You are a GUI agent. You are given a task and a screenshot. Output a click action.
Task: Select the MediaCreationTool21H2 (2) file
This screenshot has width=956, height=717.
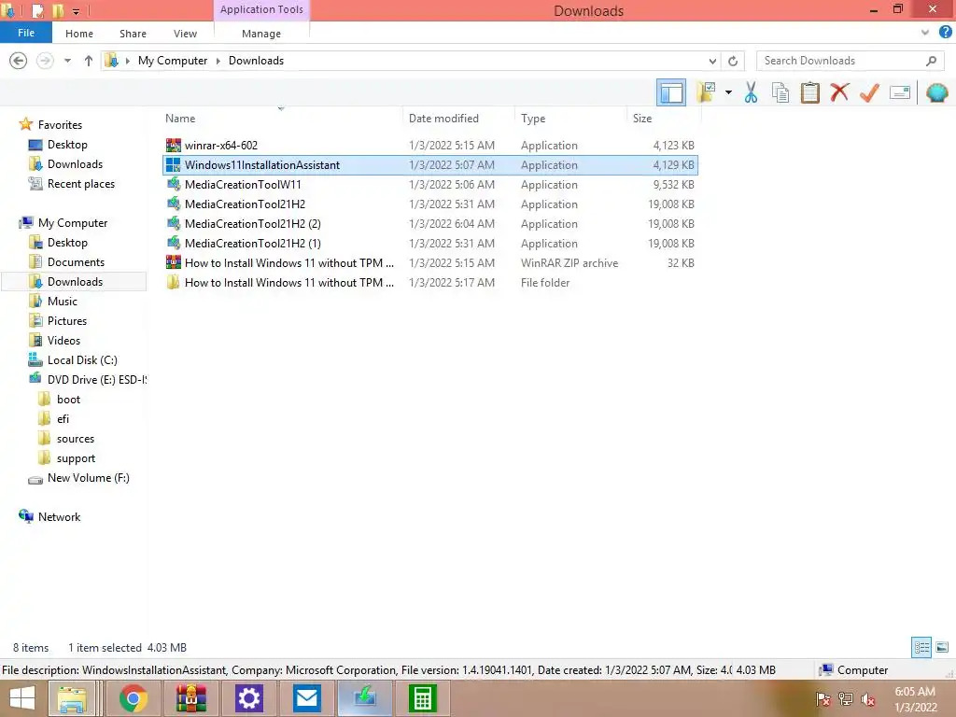tap(429, 224)
